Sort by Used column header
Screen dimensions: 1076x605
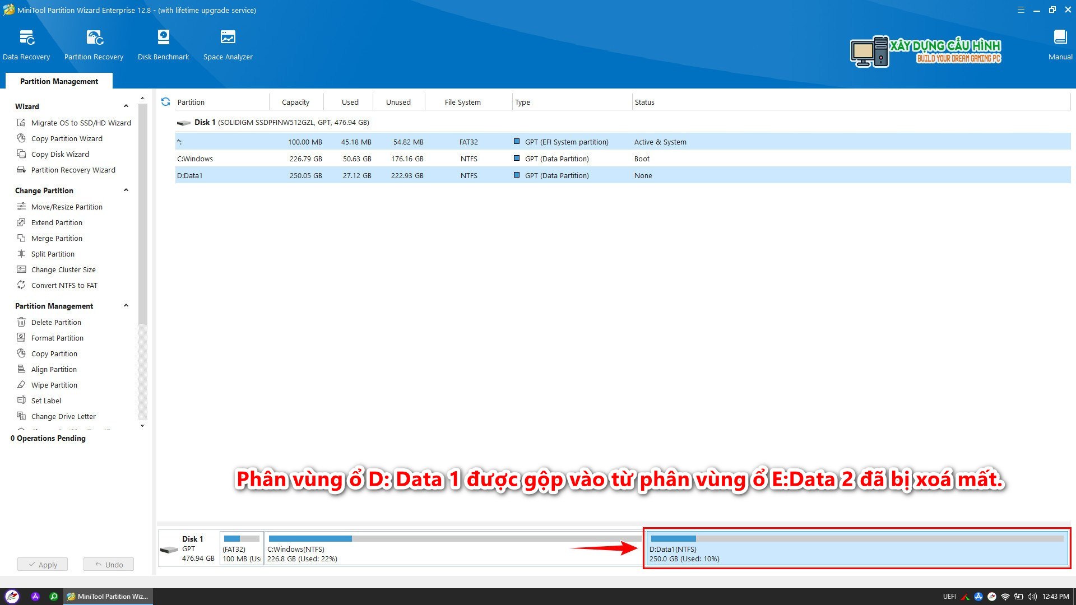coord(350,102)
